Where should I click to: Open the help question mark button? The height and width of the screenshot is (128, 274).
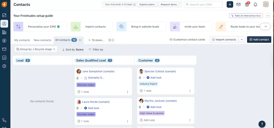click(x=262, y=124)
